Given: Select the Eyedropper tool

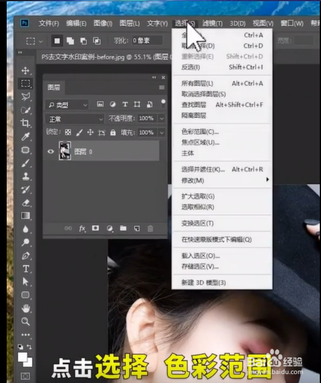Looking at the screenshot, I should pyautogui.click(x=25, y=137).
